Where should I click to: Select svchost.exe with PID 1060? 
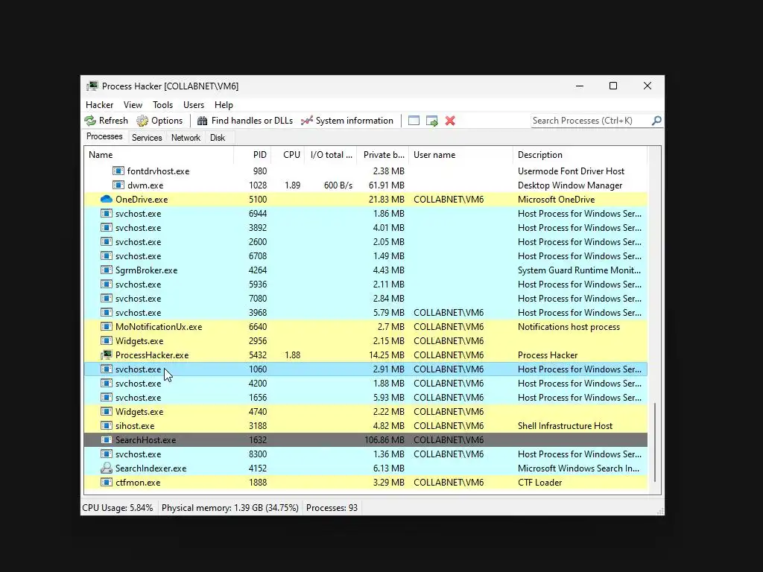[x=366, y=369]
